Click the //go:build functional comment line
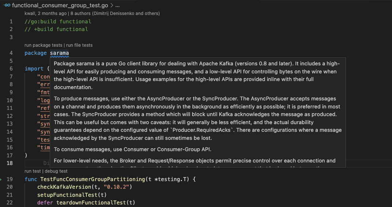The image size is (392, 207). 58,22
